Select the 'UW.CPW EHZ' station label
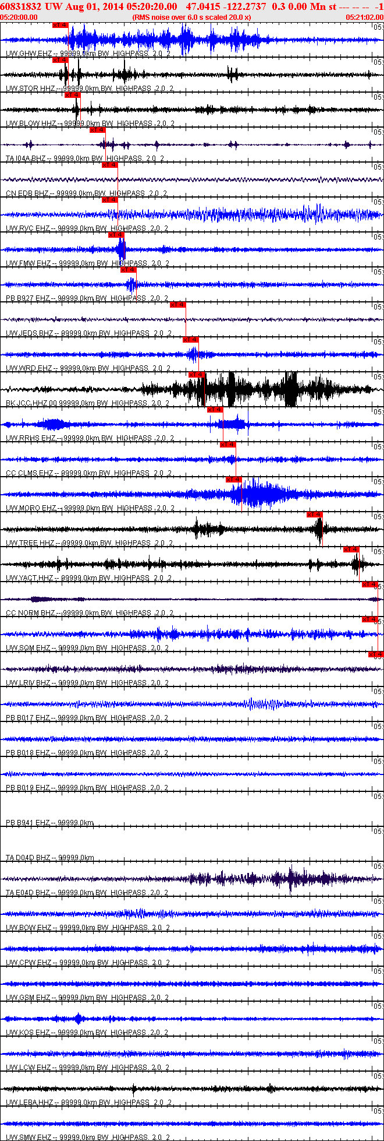 [29, 963]
